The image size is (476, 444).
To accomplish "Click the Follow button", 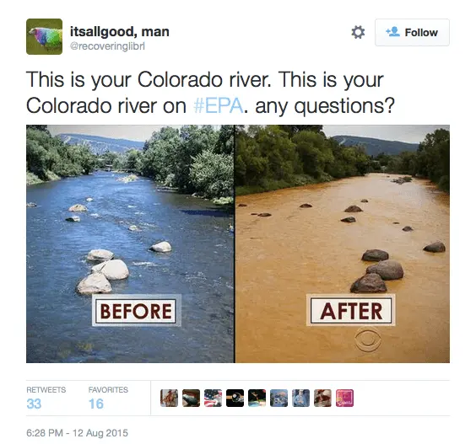I will 412,32.
